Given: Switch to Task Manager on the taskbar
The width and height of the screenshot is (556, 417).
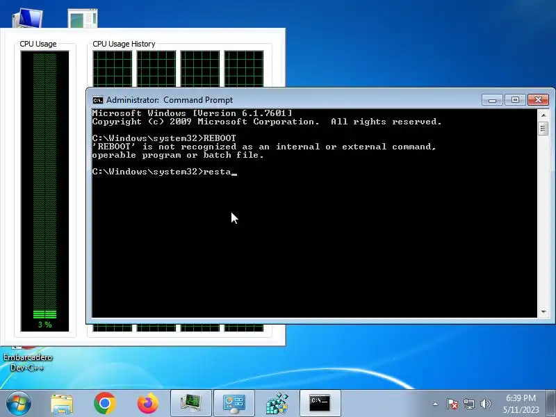Looking at the screenshot, I should click(191, 404).
